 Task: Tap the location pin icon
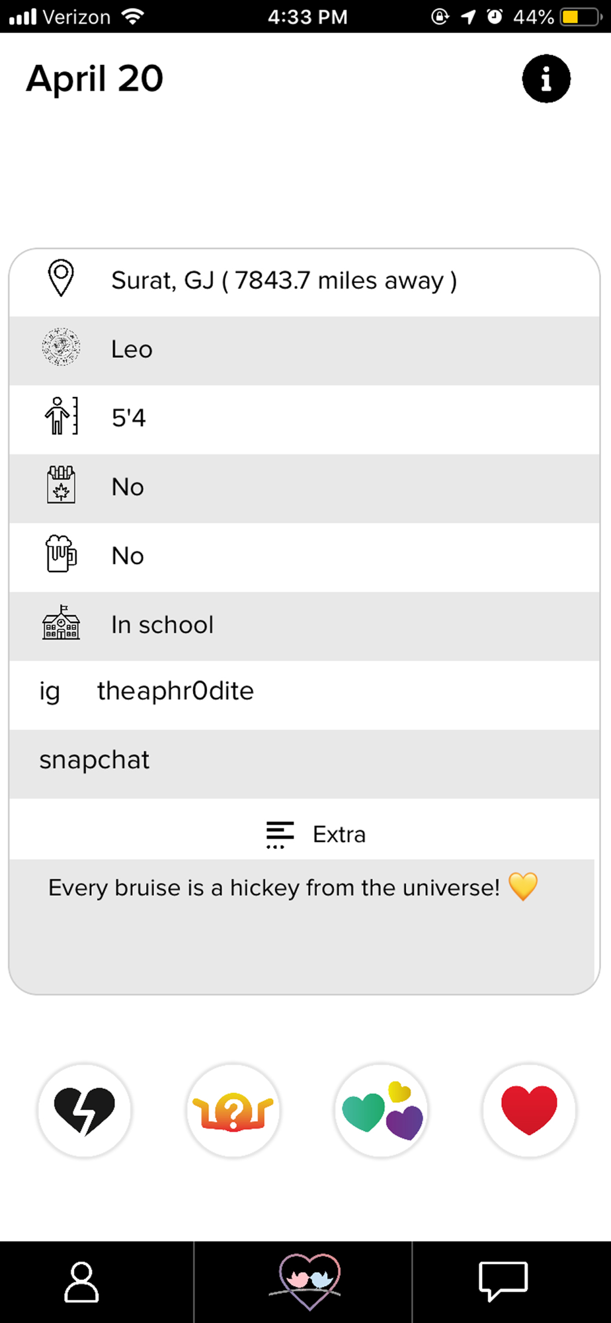(61, 278)
